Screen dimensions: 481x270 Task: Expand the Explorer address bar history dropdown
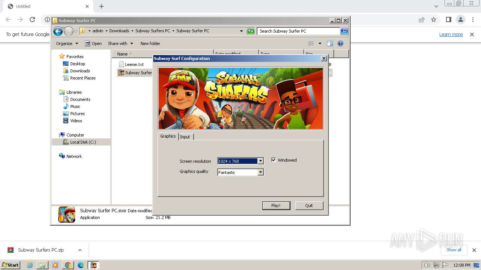pyautogui.click(x=241, y=31)
